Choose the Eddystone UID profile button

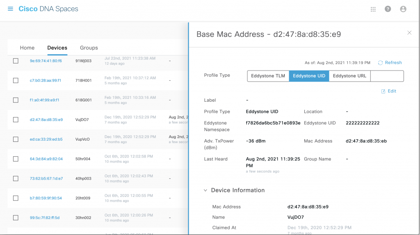click(x=309, y=76)
